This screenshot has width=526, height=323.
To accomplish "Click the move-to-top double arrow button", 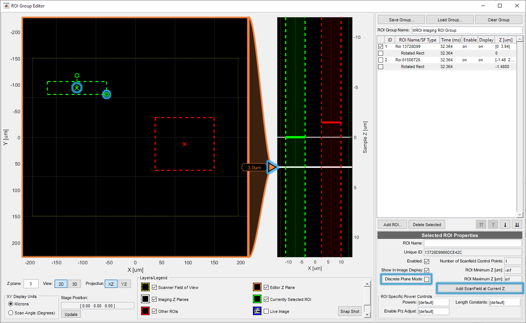I will 481,225.
